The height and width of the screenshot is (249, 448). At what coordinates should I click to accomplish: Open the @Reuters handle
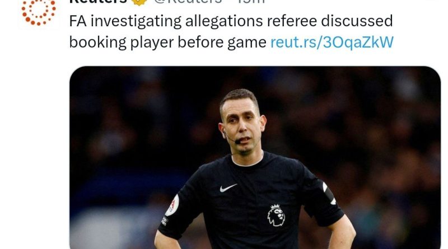188,2
